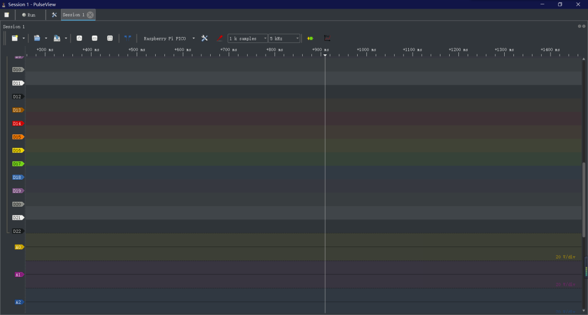Screen dimensions: 588x315
Task: Select the A1 analog channel label
Action: 19,275
